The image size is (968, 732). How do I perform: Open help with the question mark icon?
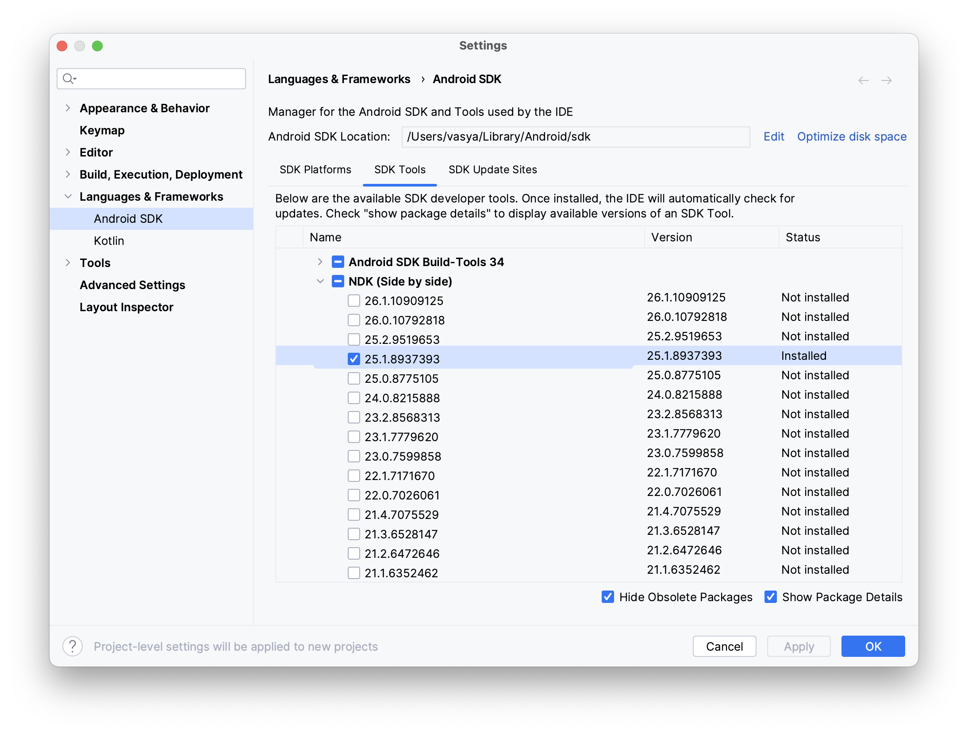pos(73,646)
